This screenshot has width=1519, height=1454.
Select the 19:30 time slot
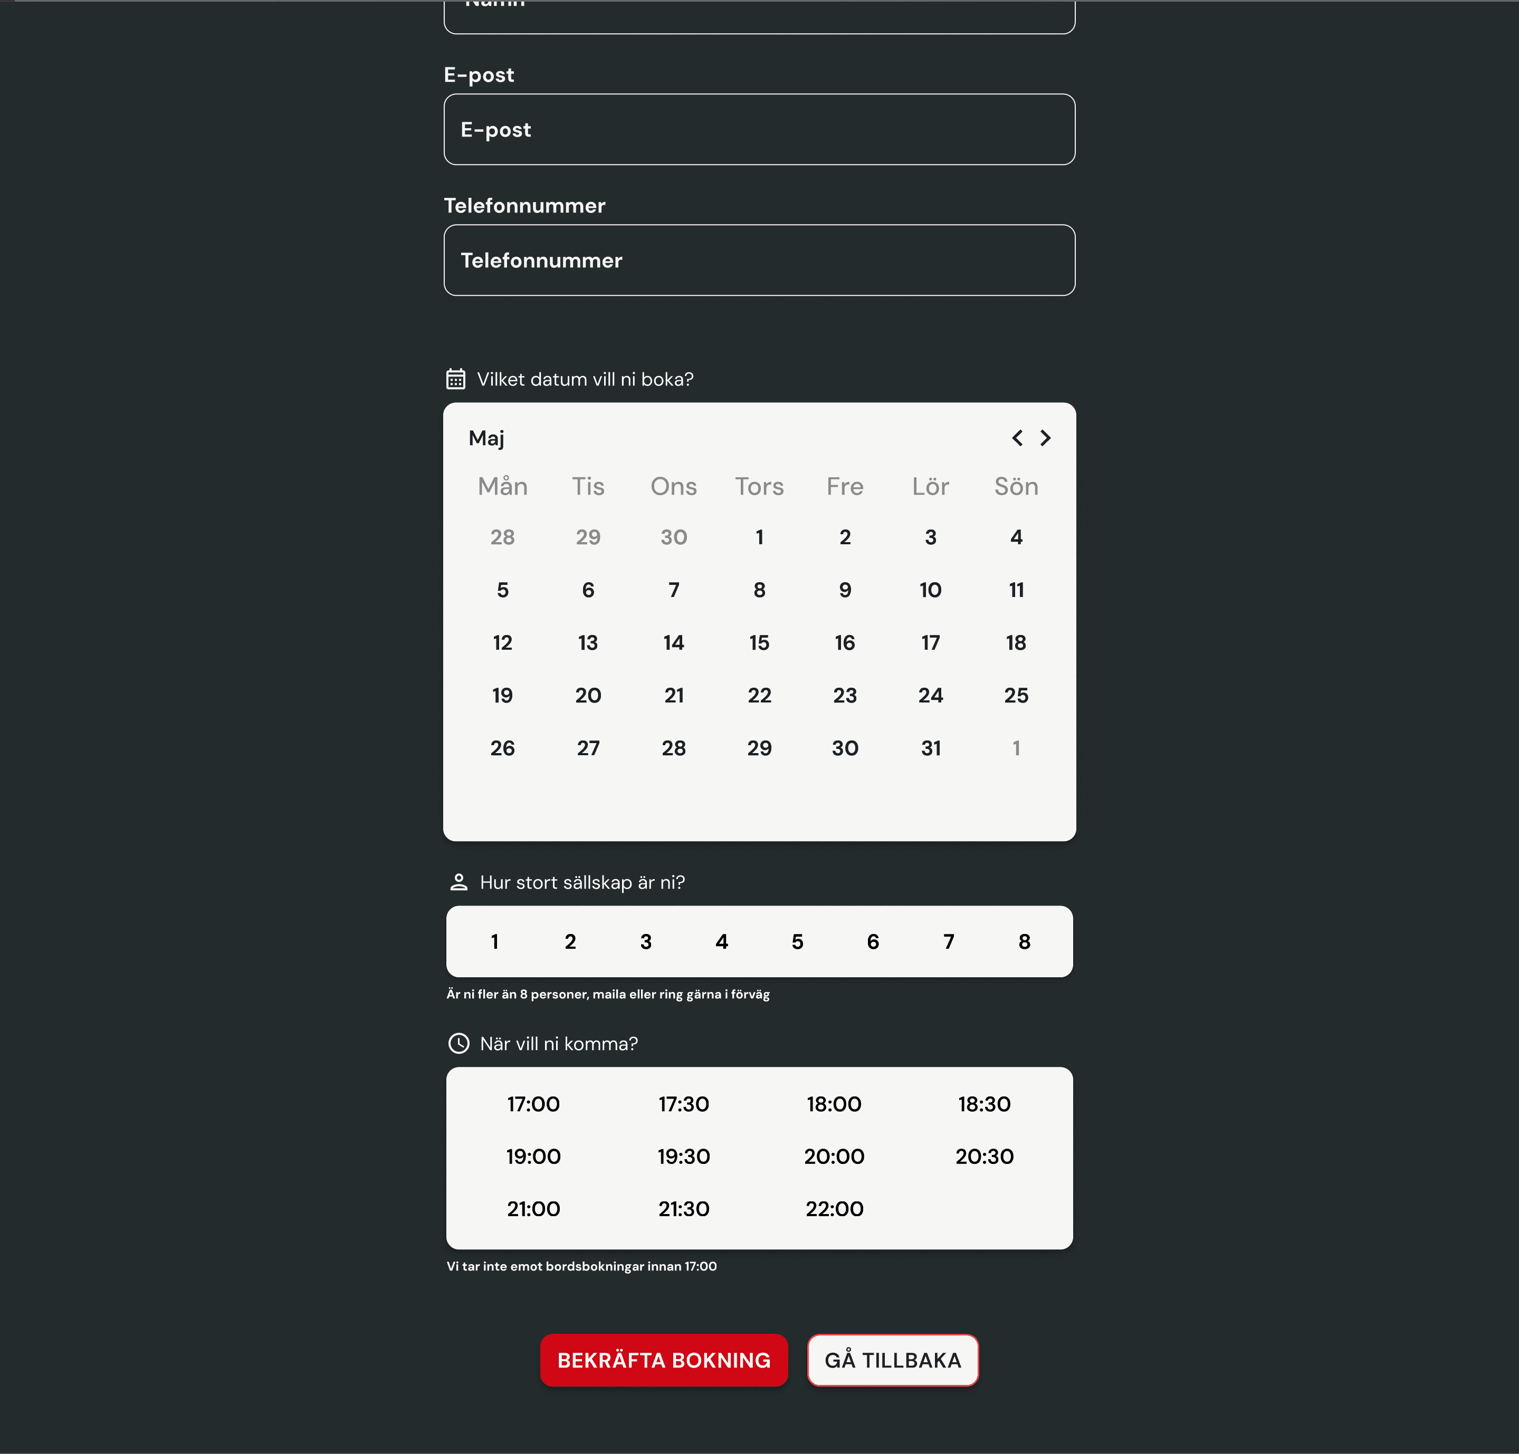[x=684, y=1157]
